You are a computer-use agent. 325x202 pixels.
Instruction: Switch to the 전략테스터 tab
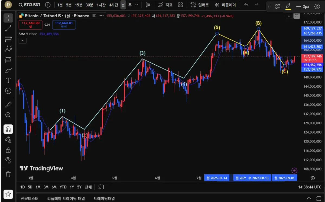point(30,198)
